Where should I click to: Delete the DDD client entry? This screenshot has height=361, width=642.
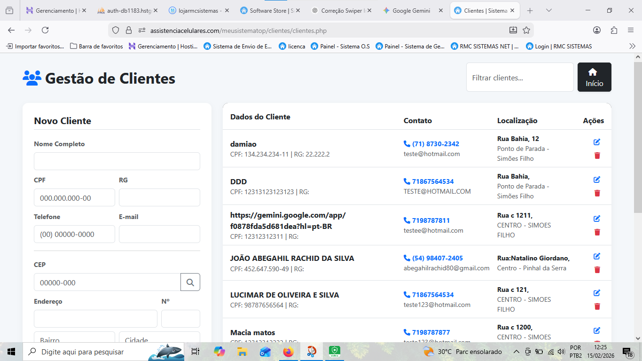[x=597, y=193]
